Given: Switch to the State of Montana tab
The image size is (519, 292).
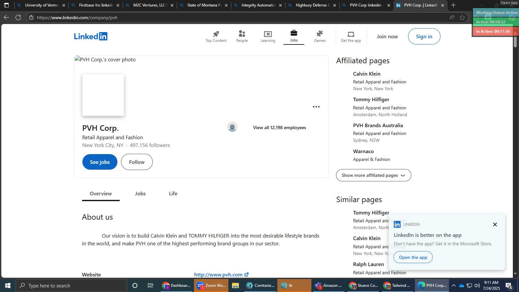Looking at the screenshot, I should click(x=204, y=5).
